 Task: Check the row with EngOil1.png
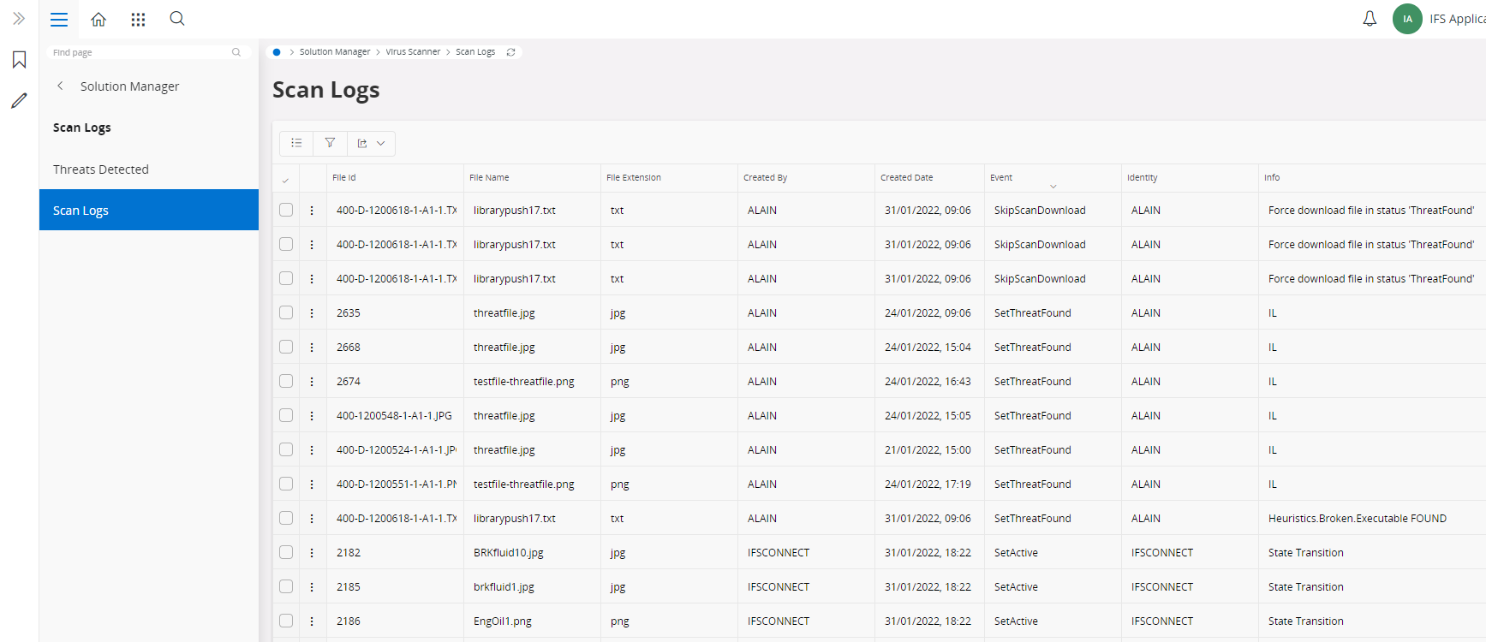point(286,621)
